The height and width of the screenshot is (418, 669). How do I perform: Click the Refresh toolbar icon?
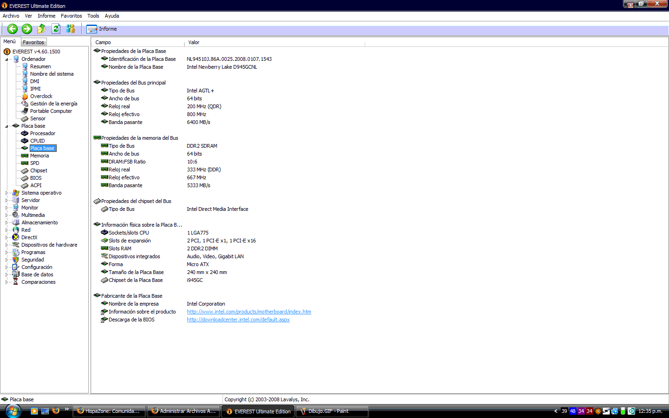[x=56, y=29]
